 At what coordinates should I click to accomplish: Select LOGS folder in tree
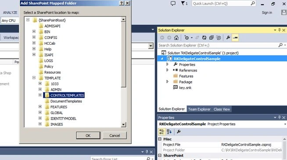[49, 60]
